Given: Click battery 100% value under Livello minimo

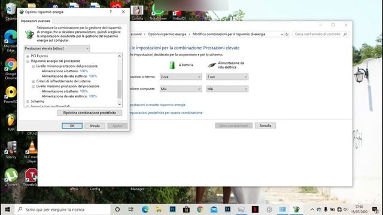Looking at the screenshot, I should point(84,71).
